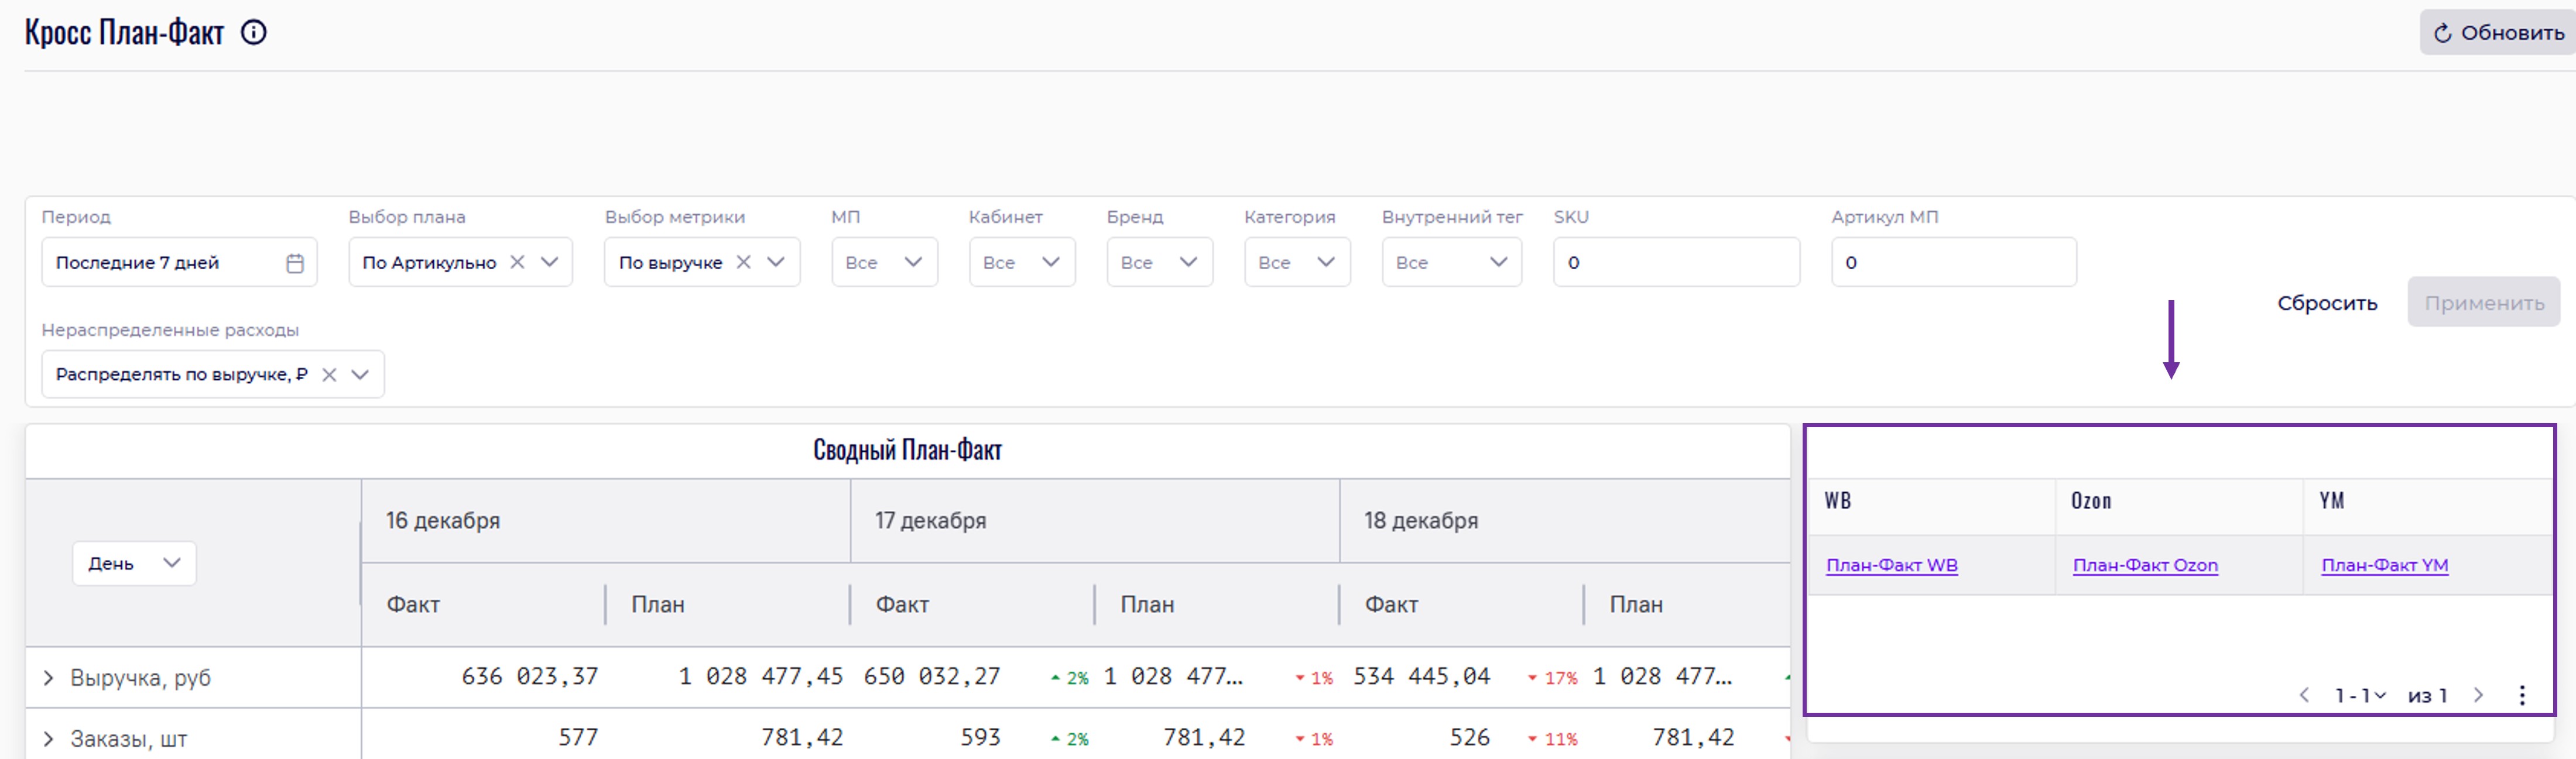Screen dimensions: 2576x759
Task: Expand the Заказы, шт row
Action: point(48,739)
